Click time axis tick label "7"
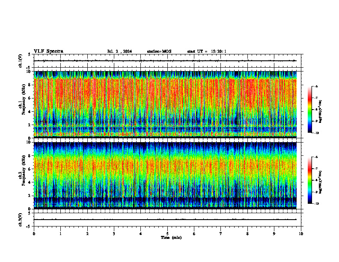The width and height of the screenshot is (339, 262). (x=221, y=234)
